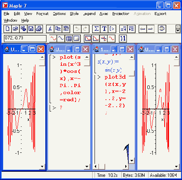The width and height of the screenshot is (182, 180).
Task: Select the patch plot style icon
Action: [77, 39]
